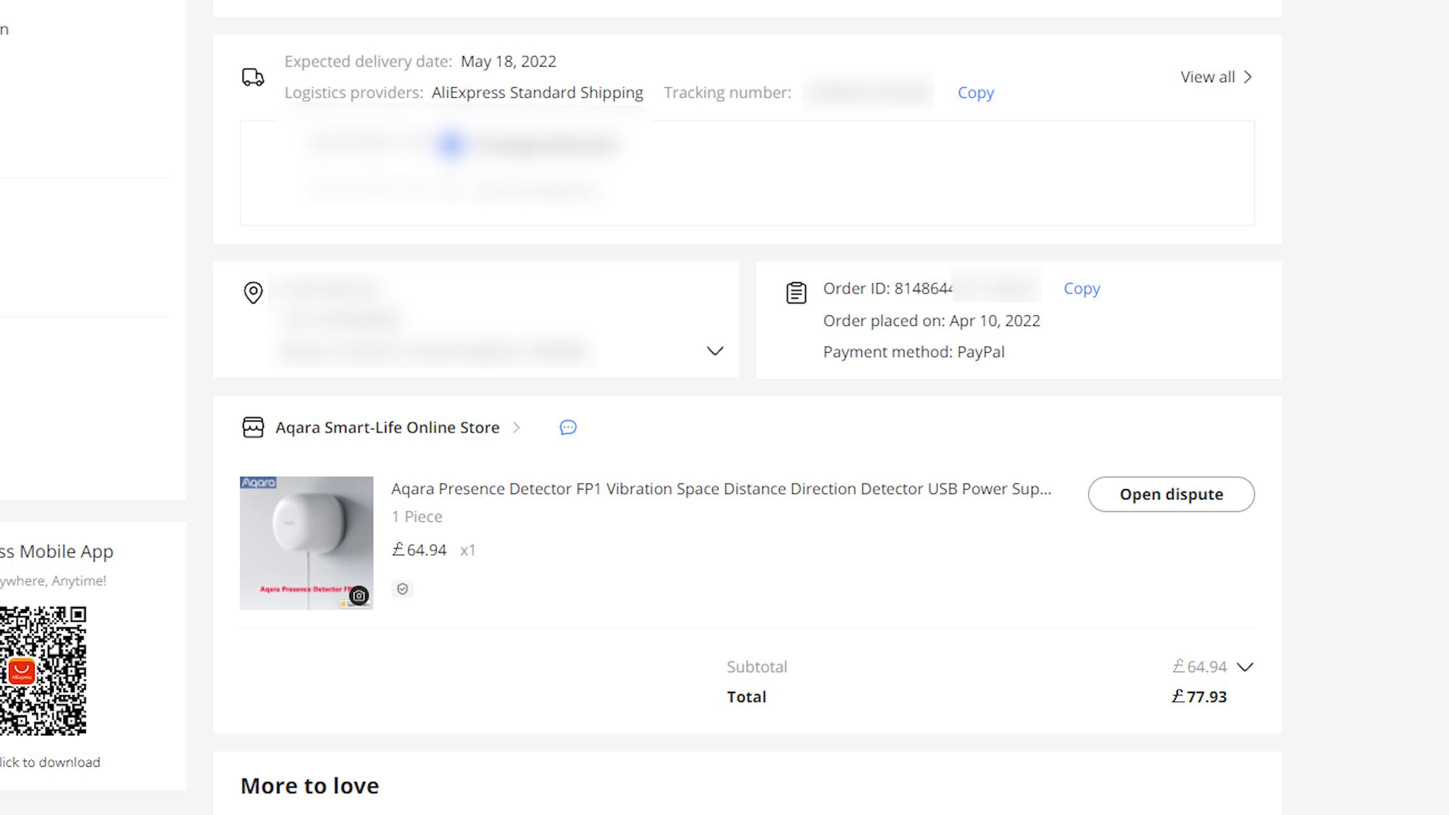Open the Aqara Presence Detector FP1 product title
The width and height of the screenshot is (1449, 815).
pos(721,489)
